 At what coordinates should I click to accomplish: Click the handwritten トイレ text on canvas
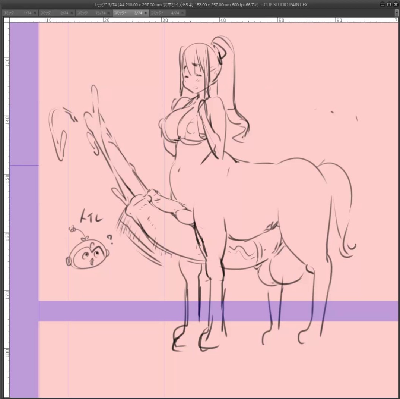pyautogui.click(x=91, y=216)
